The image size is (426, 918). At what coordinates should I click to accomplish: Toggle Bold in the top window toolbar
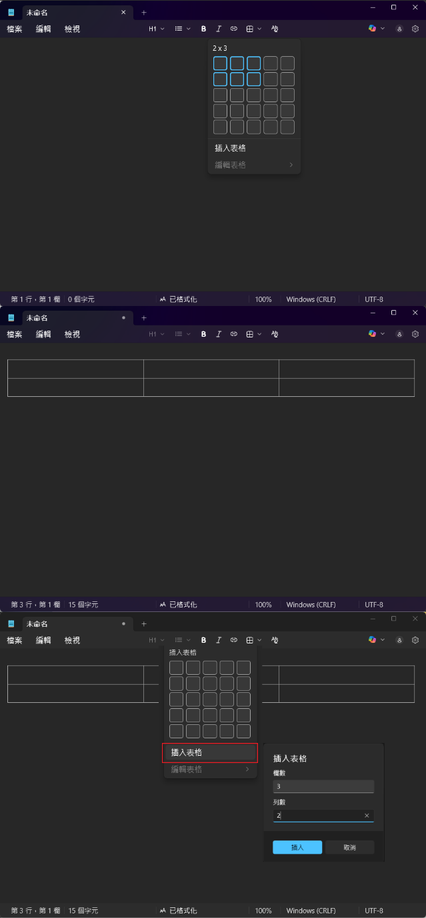pos(204,29)
